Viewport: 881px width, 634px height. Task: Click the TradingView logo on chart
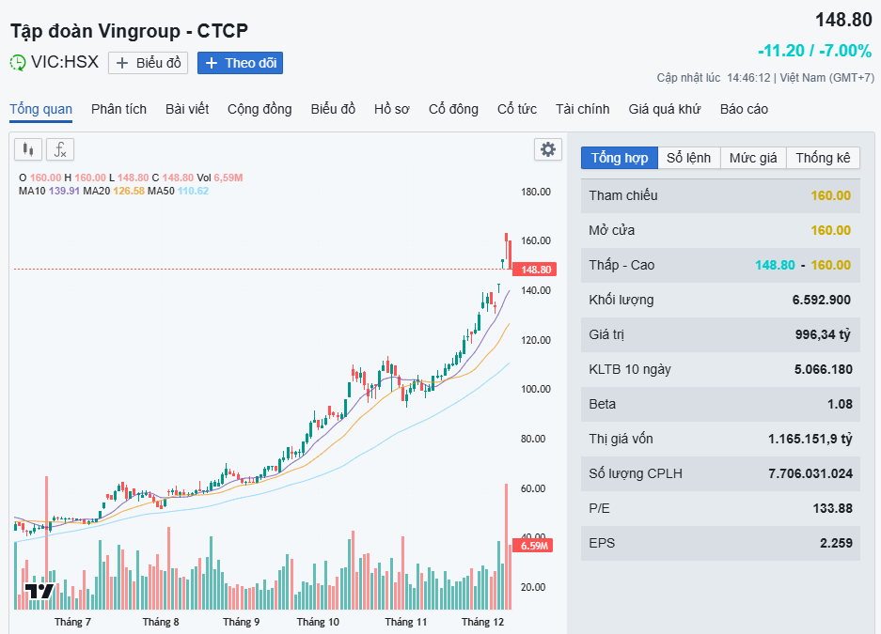pos(39,591)
